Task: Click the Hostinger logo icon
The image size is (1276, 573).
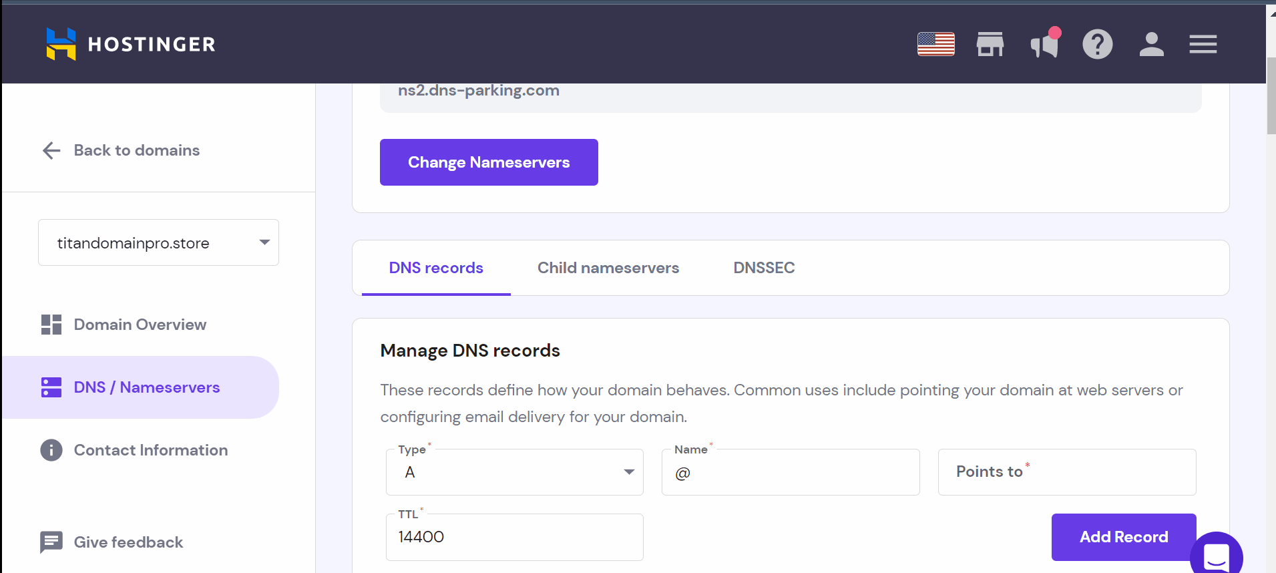Action: [x=61, y=44]
